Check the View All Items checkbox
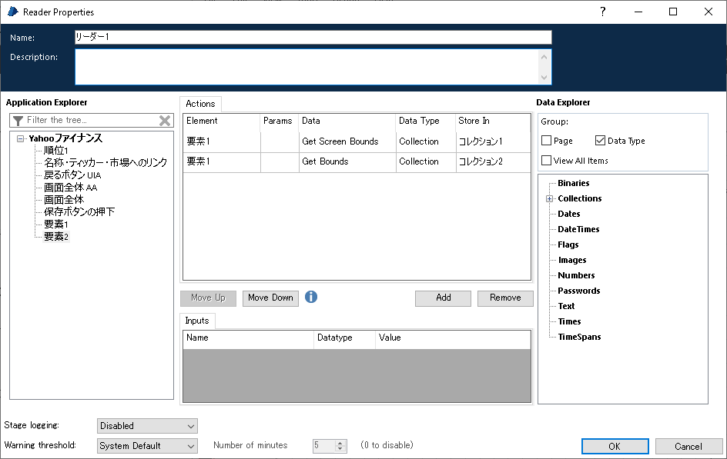 point(547,161)
